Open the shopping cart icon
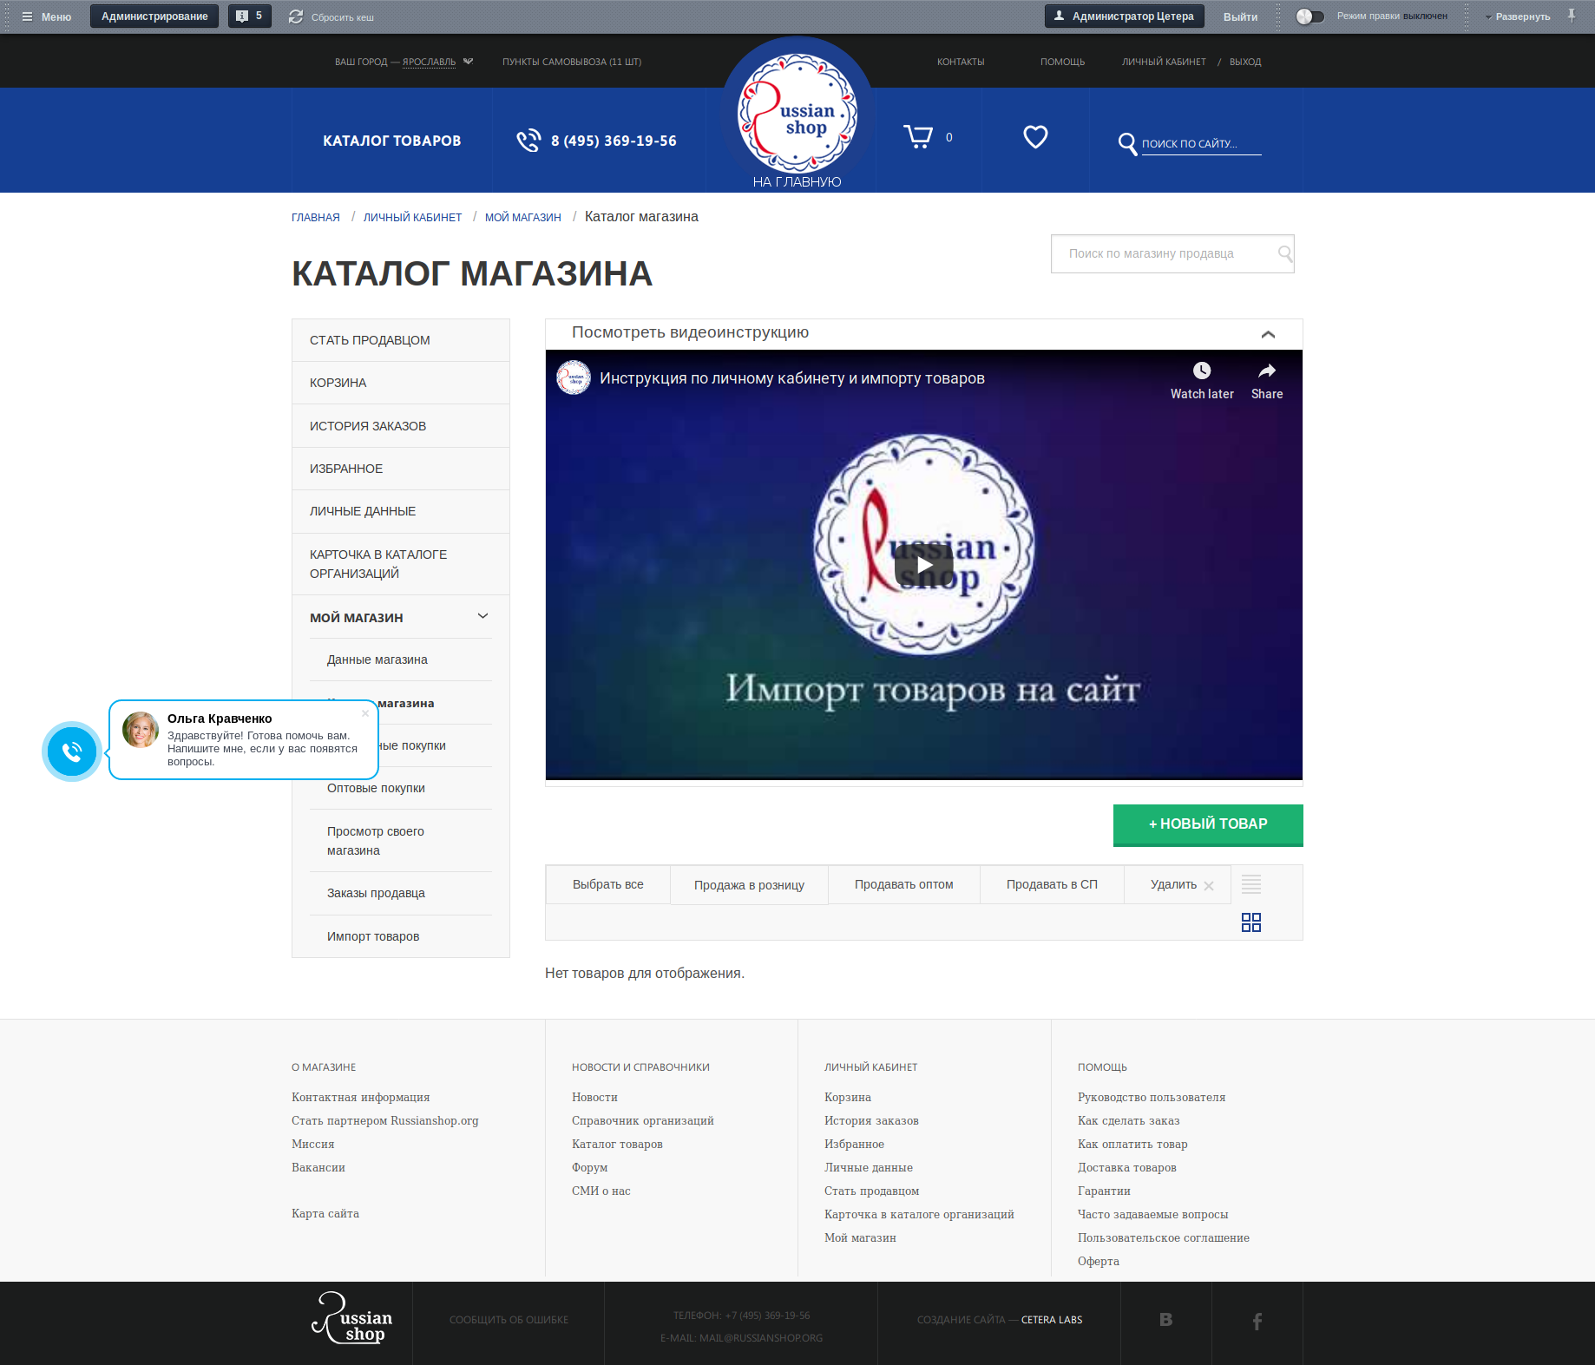The image size is (1595, 1365). click(919, 136)
